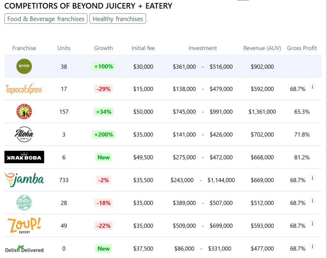The height and width of the screenshot is (258, 327).
Task: Select the $15,000 initial fee
Action: (143, 89)
